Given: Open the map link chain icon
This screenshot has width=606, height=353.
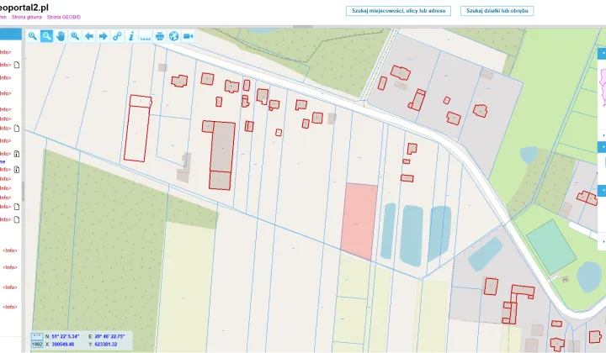Looking at the screenshot, I should tap(117, 36).
